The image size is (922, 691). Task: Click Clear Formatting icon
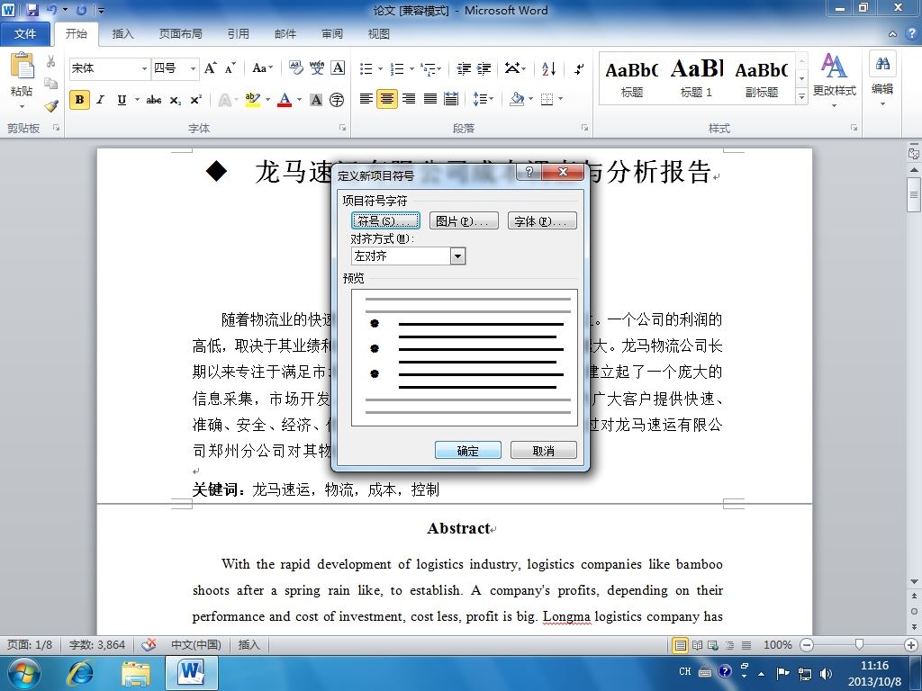click(295, 68)
